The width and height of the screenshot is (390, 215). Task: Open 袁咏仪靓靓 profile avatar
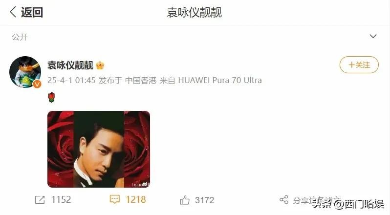tap(25, 72)
